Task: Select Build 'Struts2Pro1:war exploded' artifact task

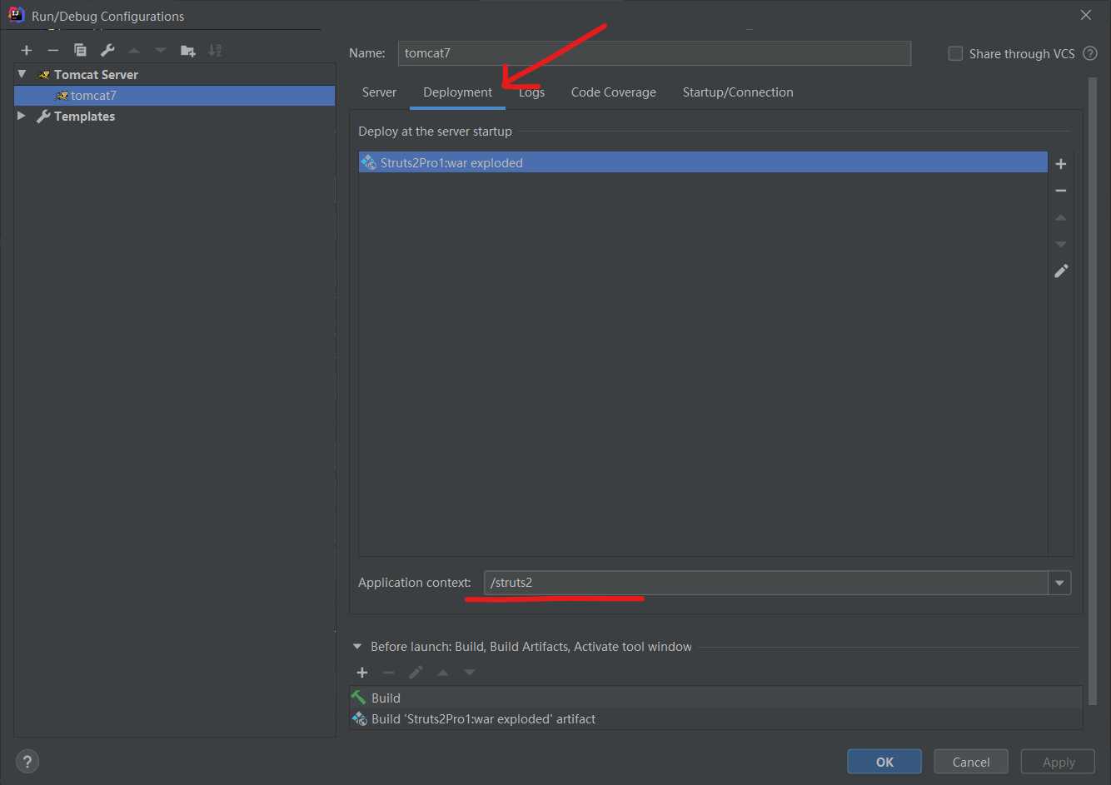Action: point(715,719)
